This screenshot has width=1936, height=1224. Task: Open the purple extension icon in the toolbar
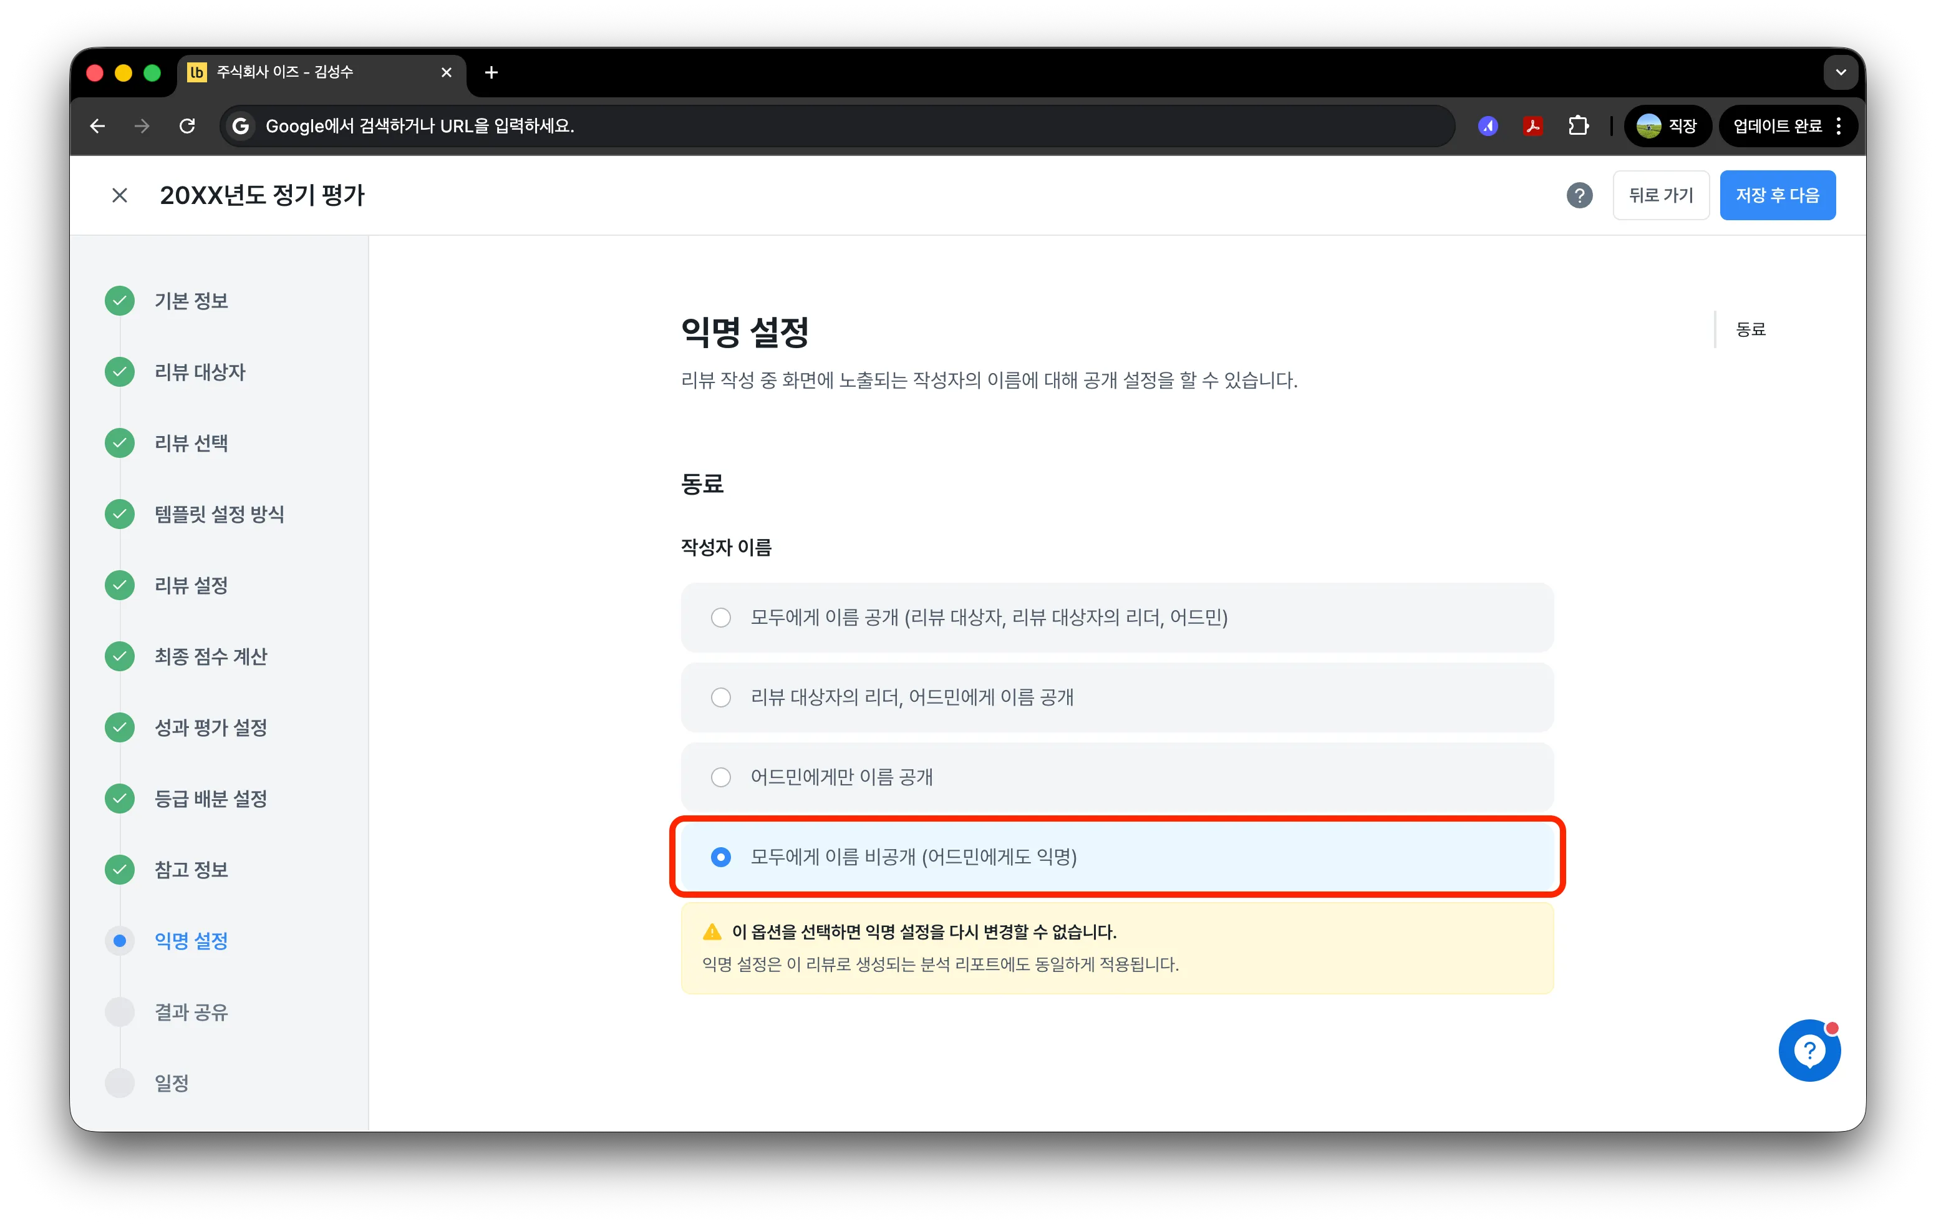click(1488, 126)
